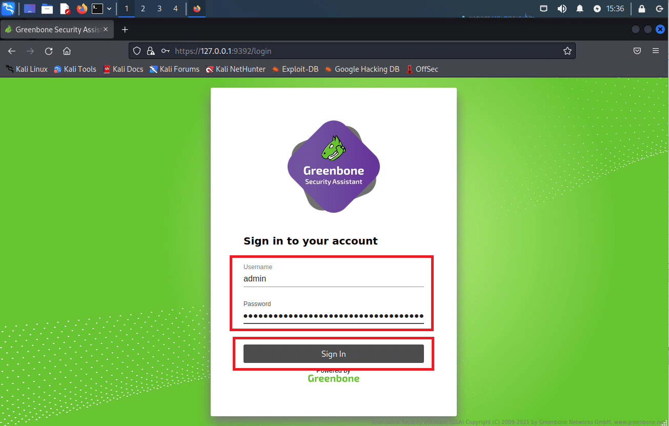Switch to workspace 3

[x=159, y=9]
